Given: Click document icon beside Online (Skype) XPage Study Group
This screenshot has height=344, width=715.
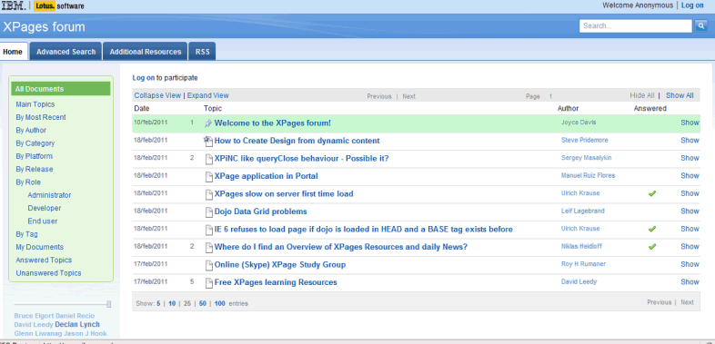Looking at the screenshot, I should coord(209,265).
